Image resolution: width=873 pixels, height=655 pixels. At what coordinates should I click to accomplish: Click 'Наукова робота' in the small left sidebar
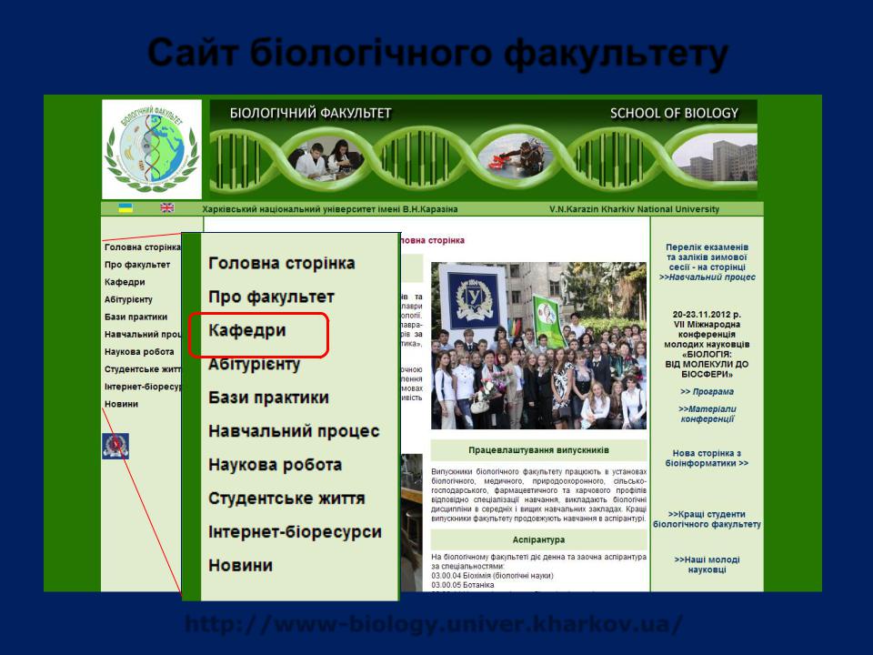(139, 351)
